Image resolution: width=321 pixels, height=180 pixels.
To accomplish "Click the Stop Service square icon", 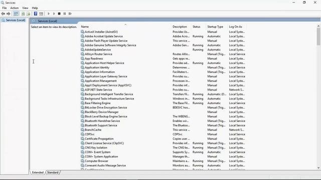I will [x=59, y=13].
